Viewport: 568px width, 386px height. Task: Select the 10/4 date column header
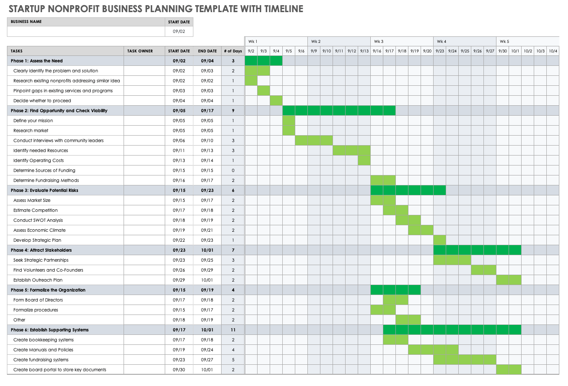pyautogui.click(x=553, y=51)
